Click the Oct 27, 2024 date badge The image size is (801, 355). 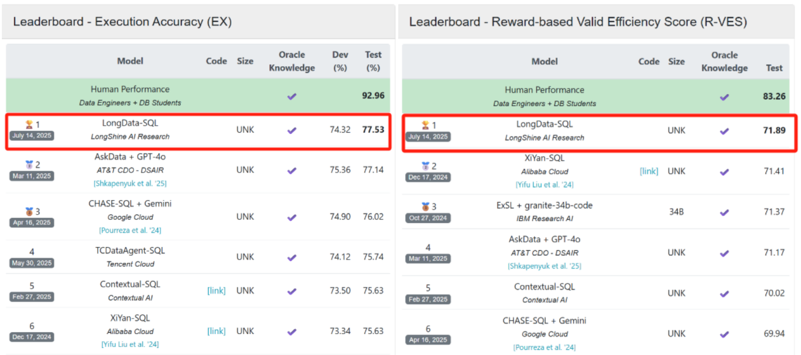(428, 218)
